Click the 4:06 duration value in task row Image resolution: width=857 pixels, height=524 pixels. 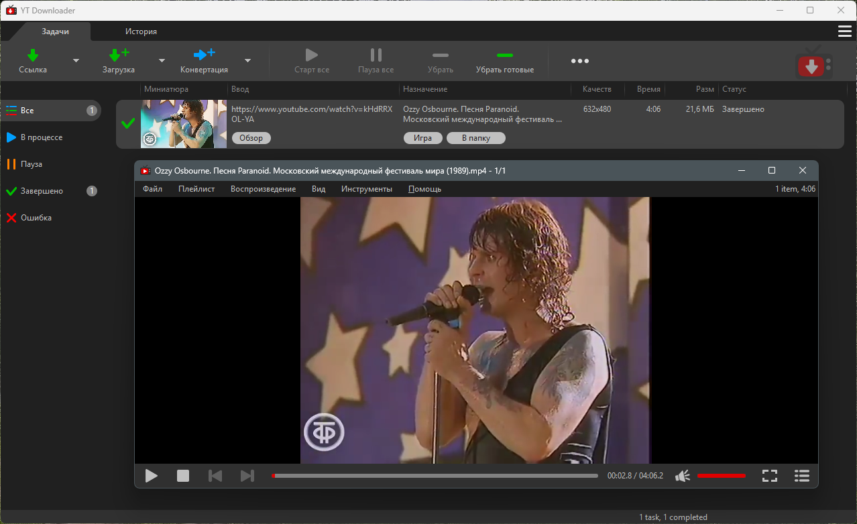pos(653,109)
